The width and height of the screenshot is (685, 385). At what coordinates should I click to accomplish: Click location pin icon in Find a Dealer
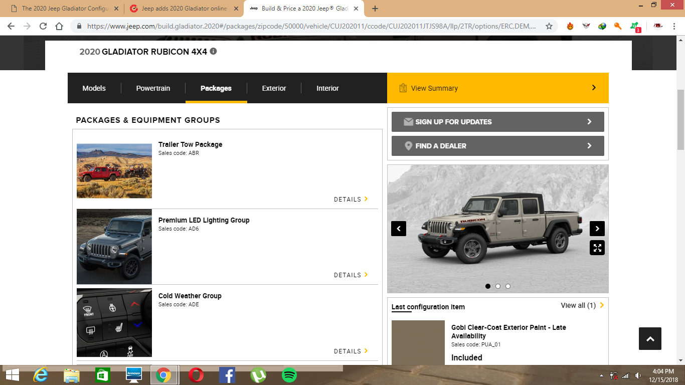408,146
